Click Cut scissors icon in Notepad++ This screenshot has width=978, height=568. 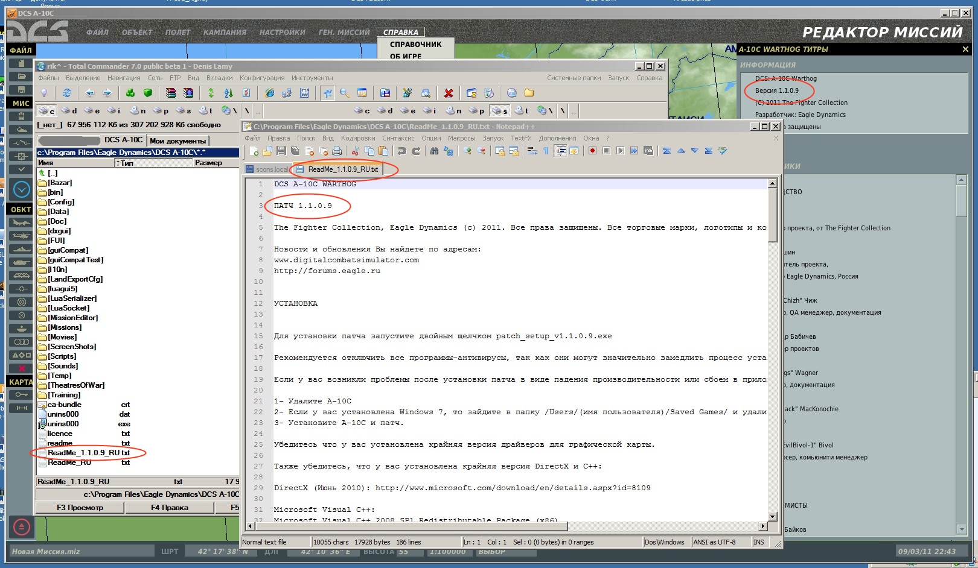[355, 151]
